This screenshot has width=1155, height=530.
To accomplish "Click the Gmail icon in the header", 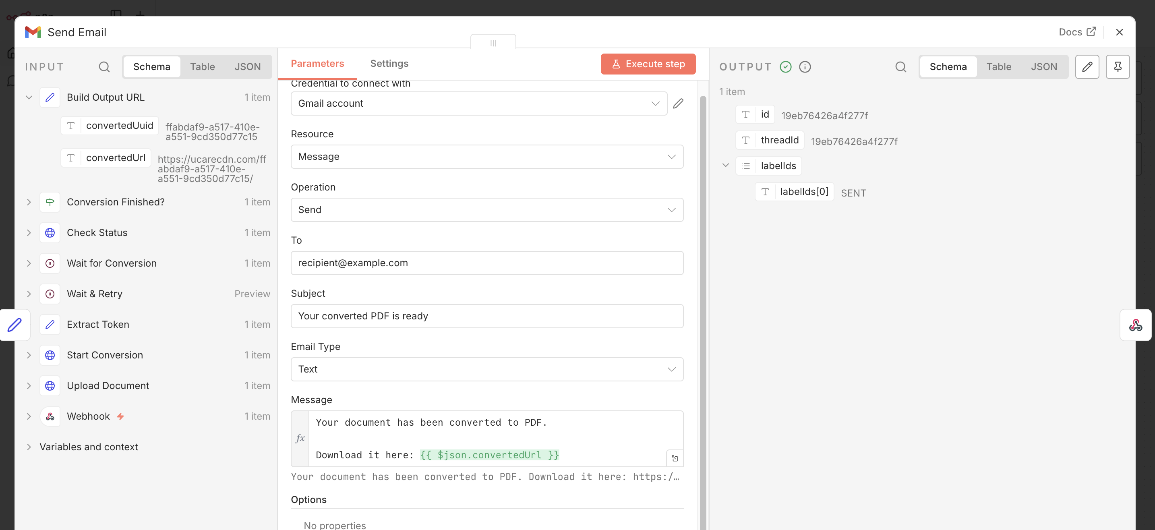I will (x=33, y=32).
